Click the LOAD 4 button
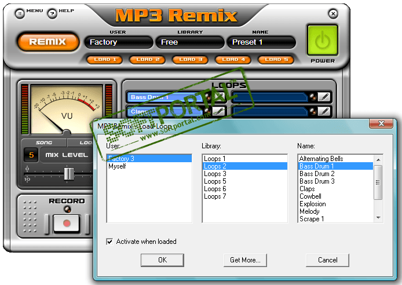 [x=233, y=60]
